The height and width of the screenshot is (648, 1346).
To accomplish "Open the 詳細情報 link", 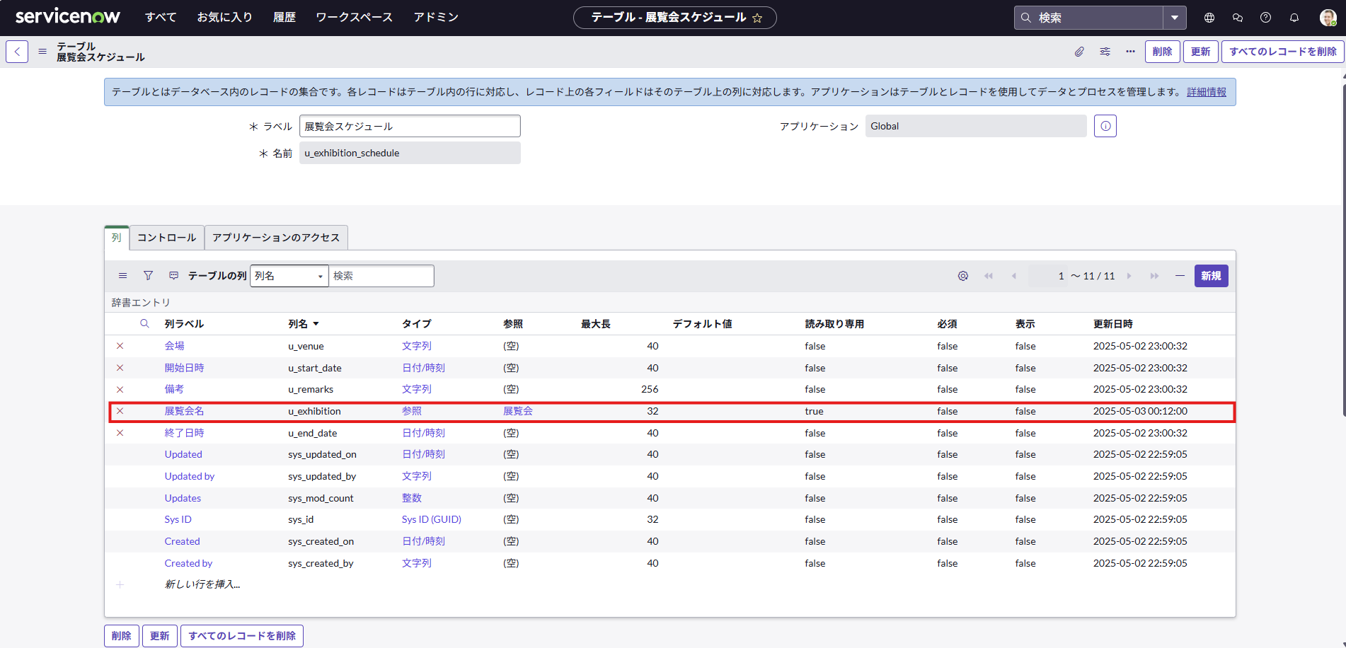I will [1207, 92].
